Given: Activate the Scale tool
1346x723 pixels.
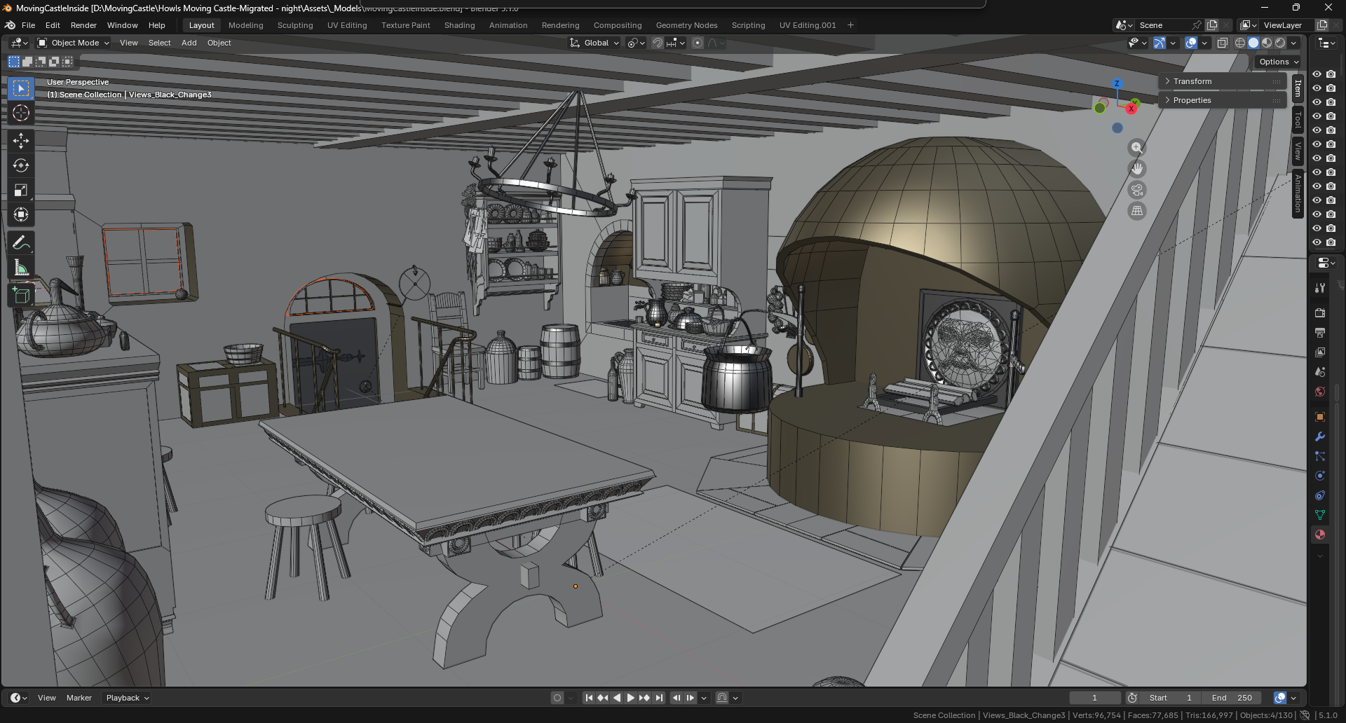Looking at the screenshot, I should [x=21, y=190].
